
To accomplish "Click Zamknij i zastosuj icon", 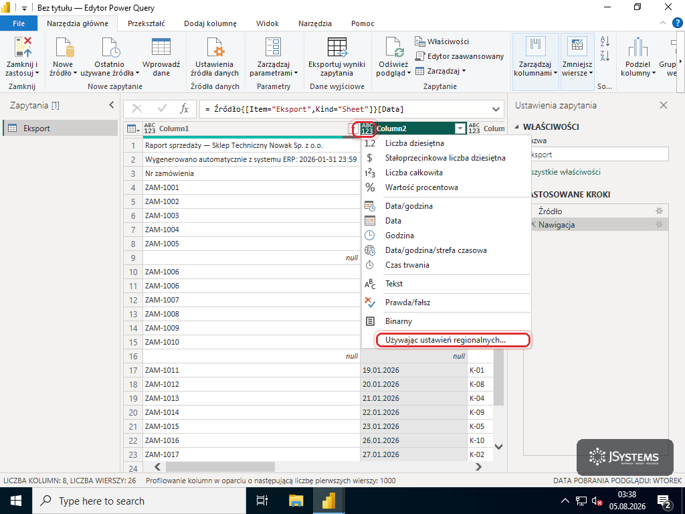I will [x=23, y=48].
